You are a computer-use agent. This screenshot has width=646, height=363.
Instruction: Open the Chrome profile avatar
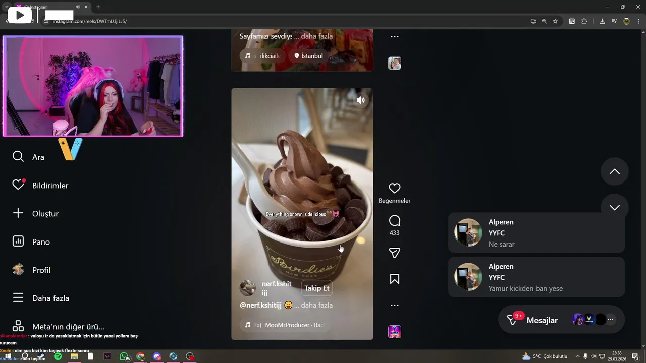point(626,21)
